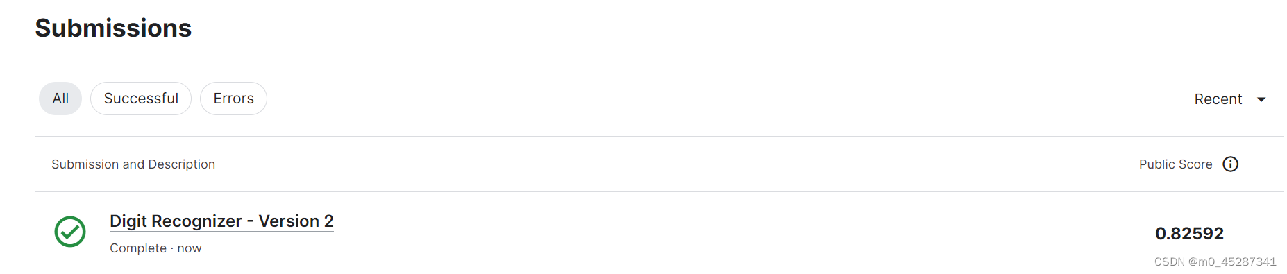Click 'Digit Recognizer' in the submission title

(176, 221)
